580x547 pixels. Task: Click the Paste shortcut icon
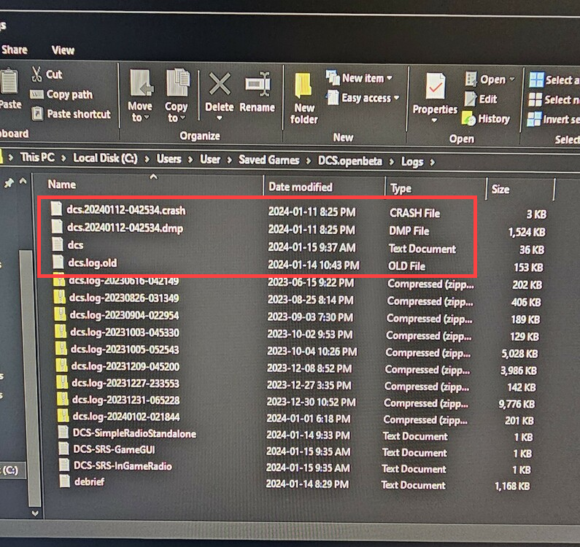point(37,114)
